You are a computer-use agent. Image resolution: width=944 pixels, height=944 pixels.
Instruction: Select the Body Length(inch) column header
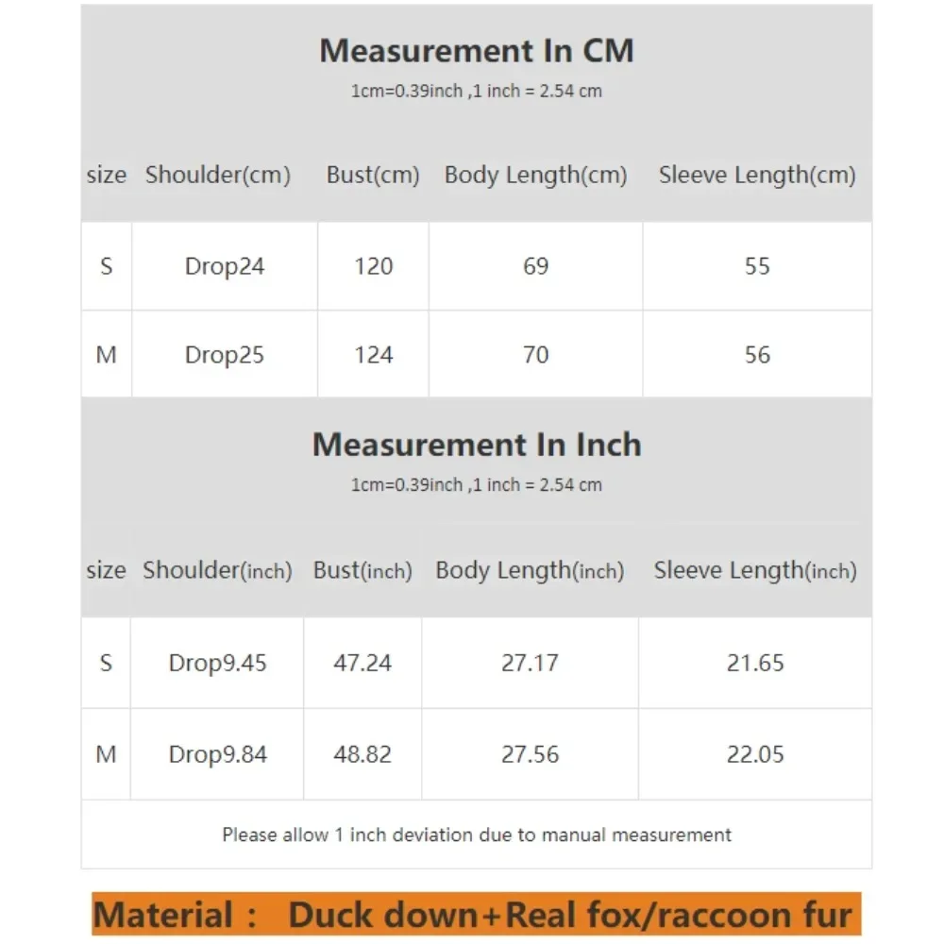tap(531, 570)
